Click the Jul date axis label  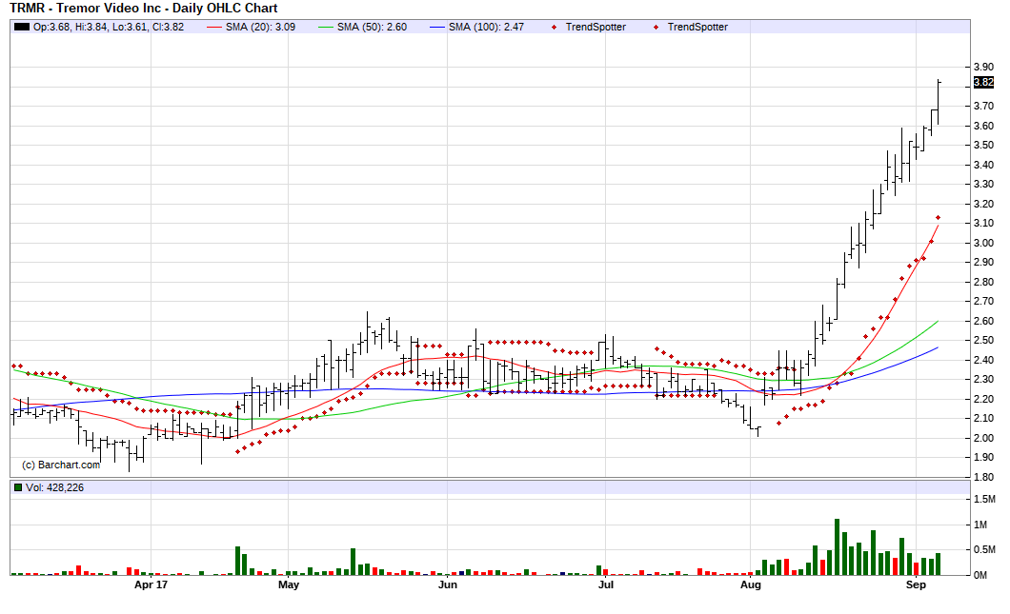(x=605, y=585)
